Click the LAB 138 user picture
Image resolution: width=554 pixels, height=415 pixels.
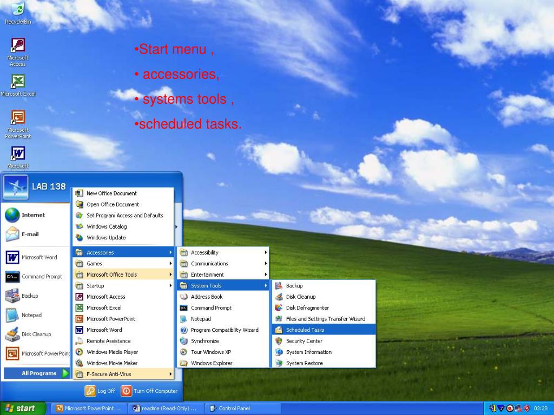coord(16,186)
